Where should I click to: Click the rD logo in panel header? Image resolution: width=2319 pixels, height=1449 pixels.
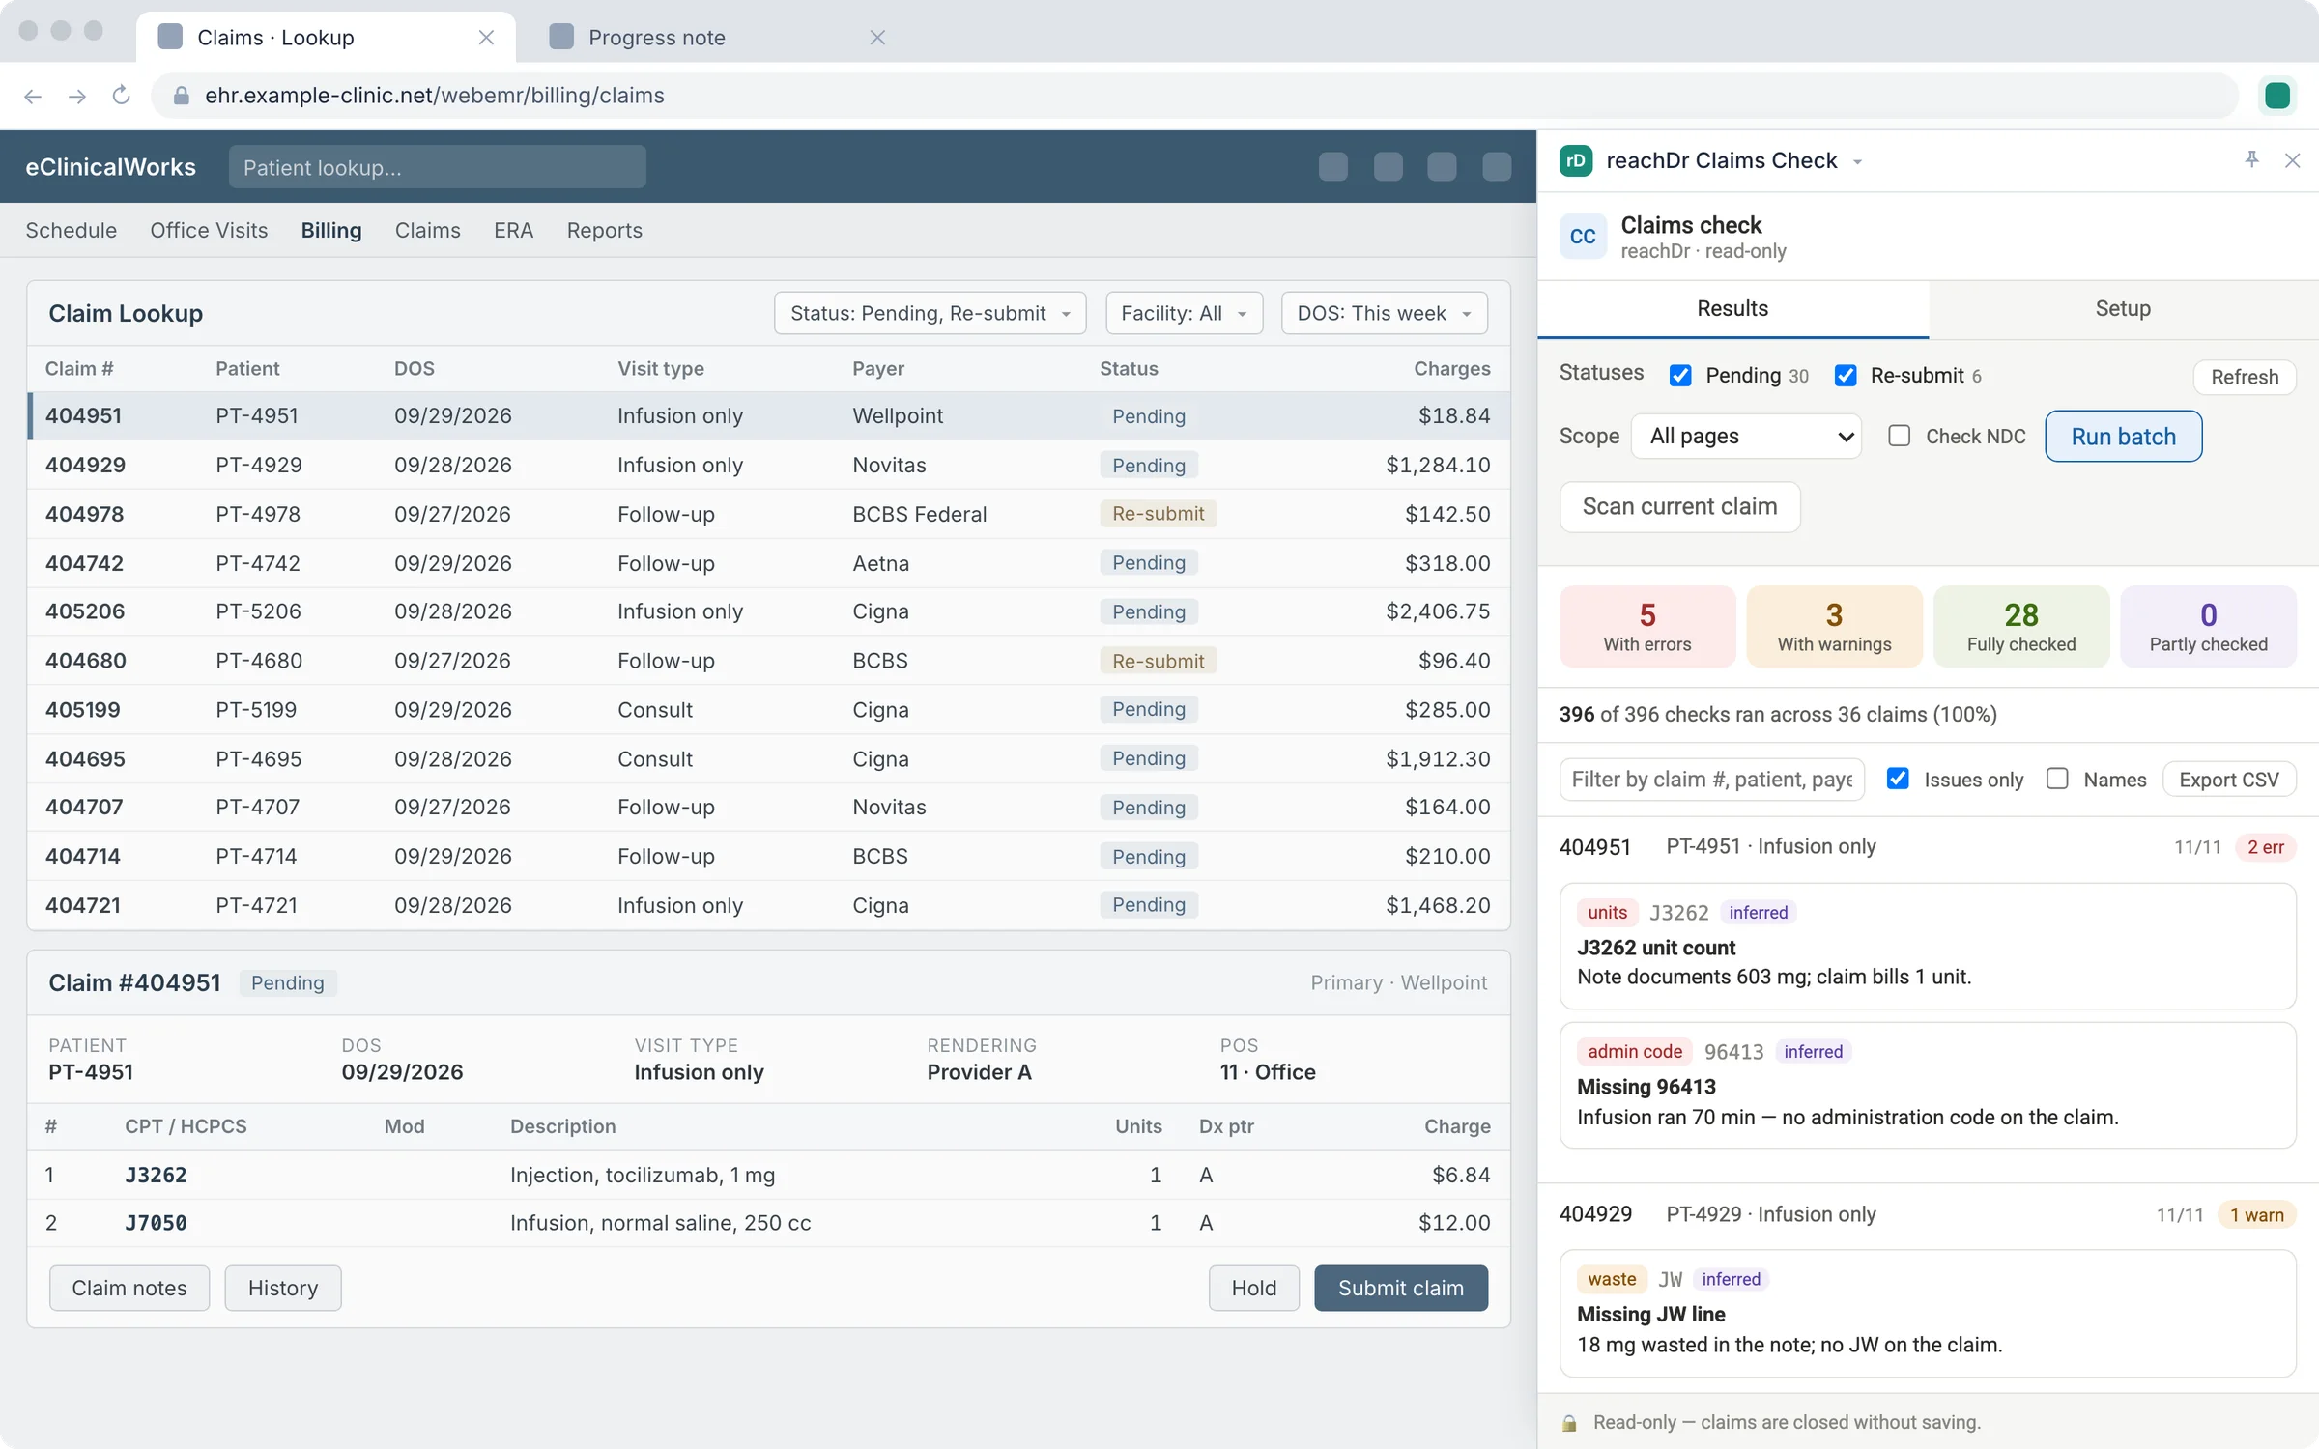point(1576,160)
